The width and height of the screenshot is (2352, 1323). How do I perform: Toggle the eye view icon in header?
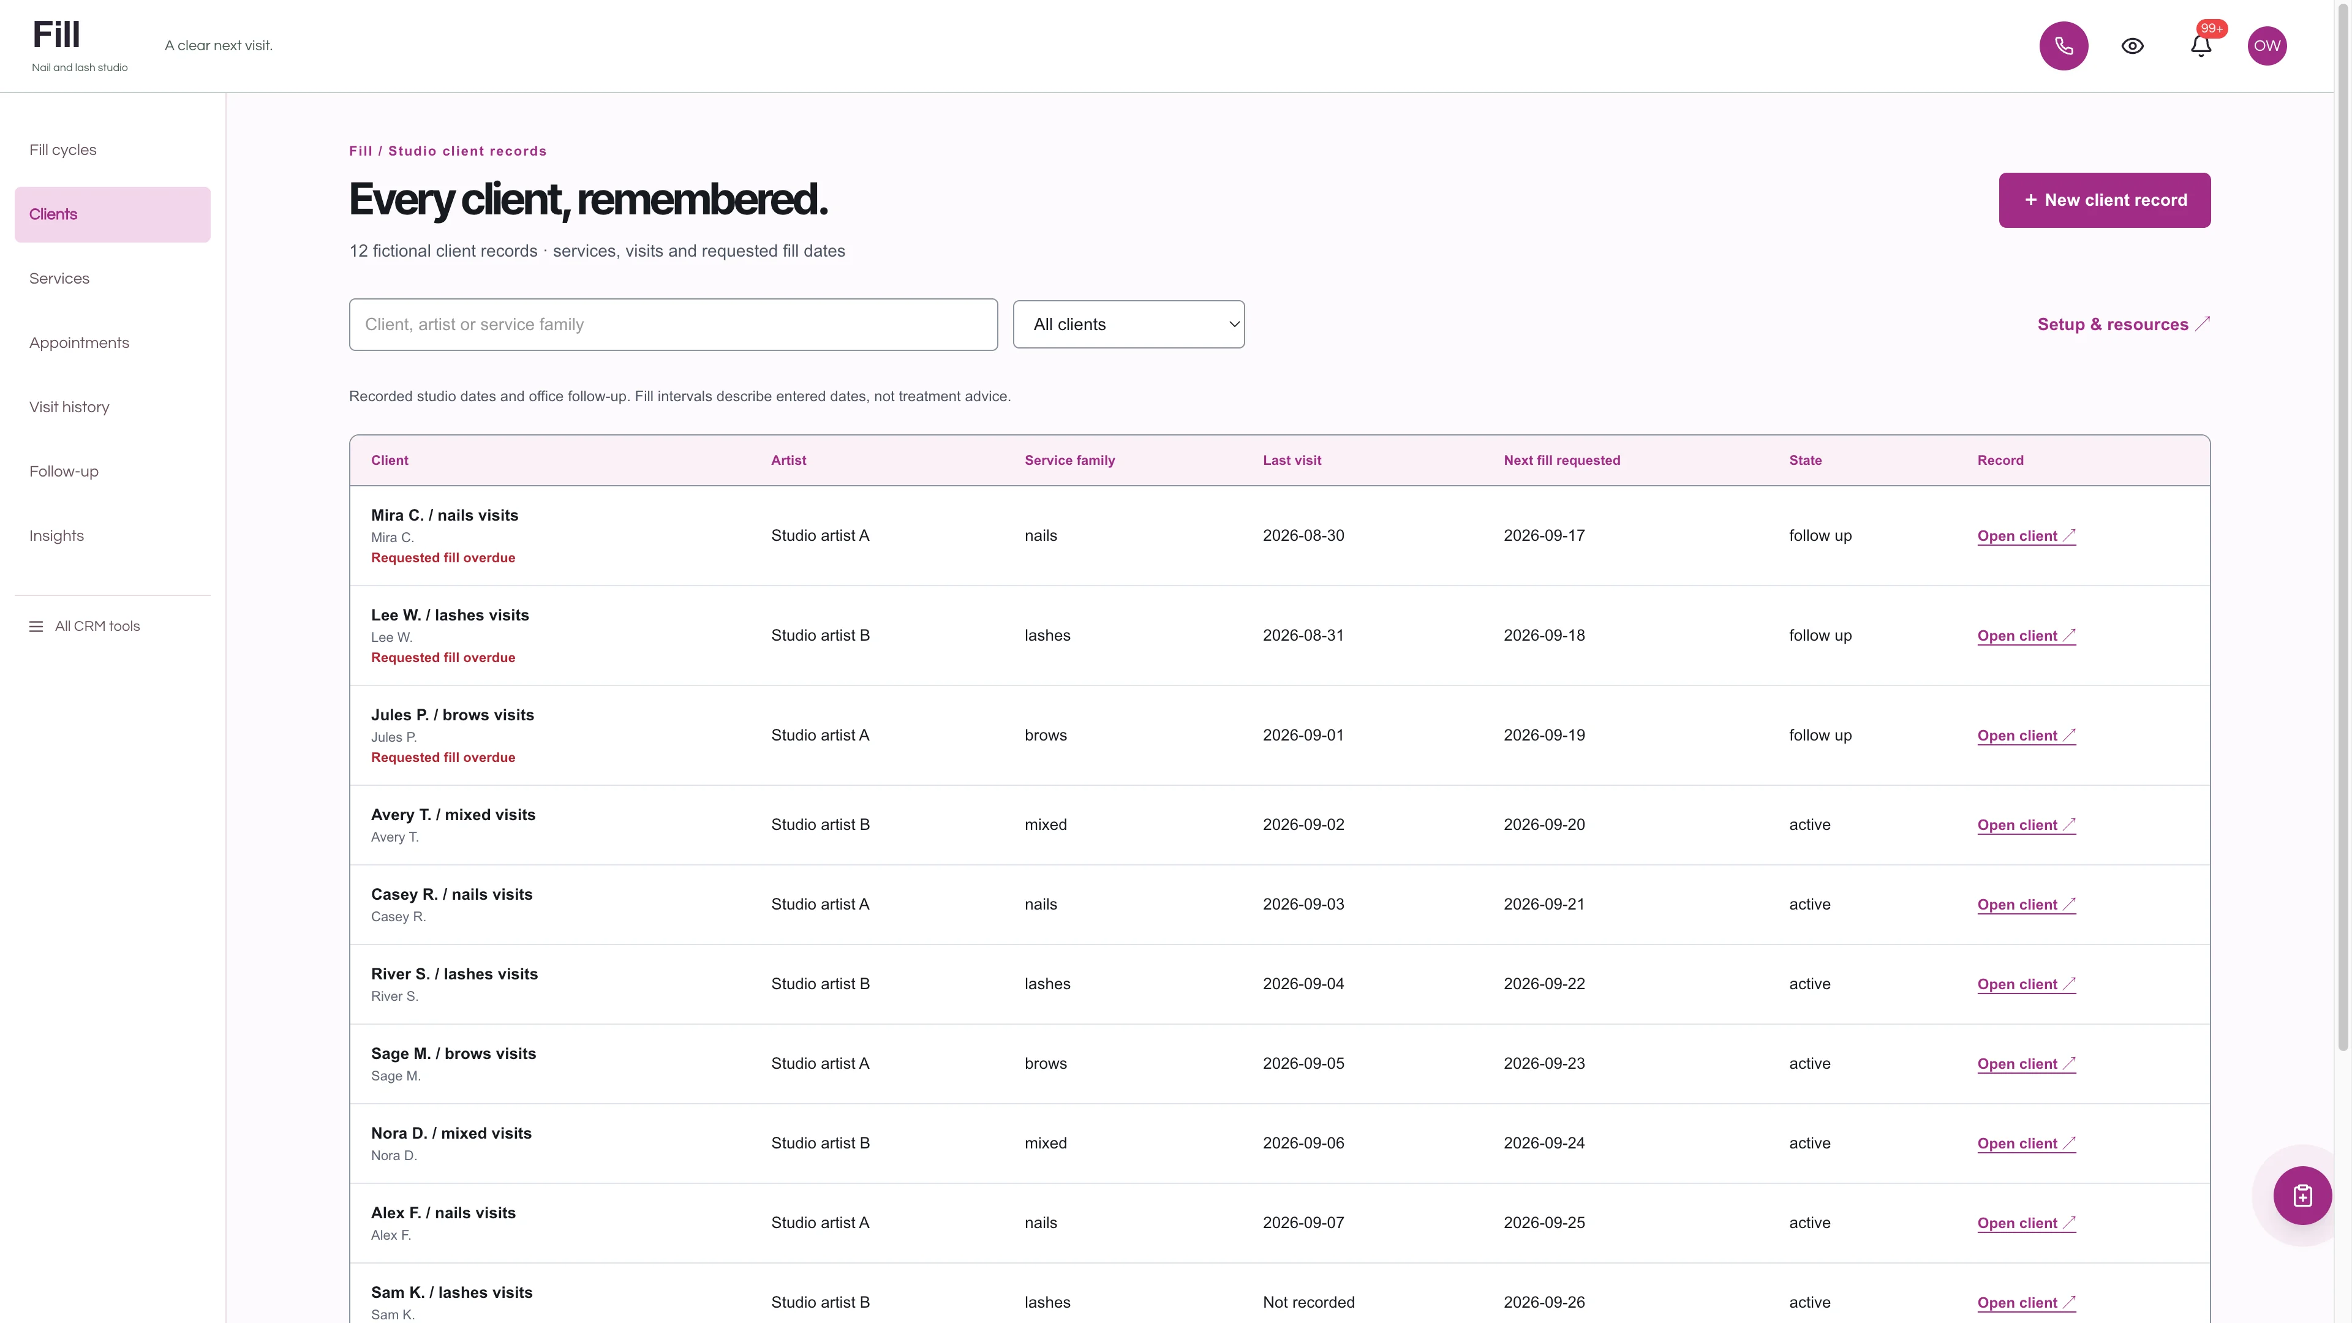(2132, 46)
